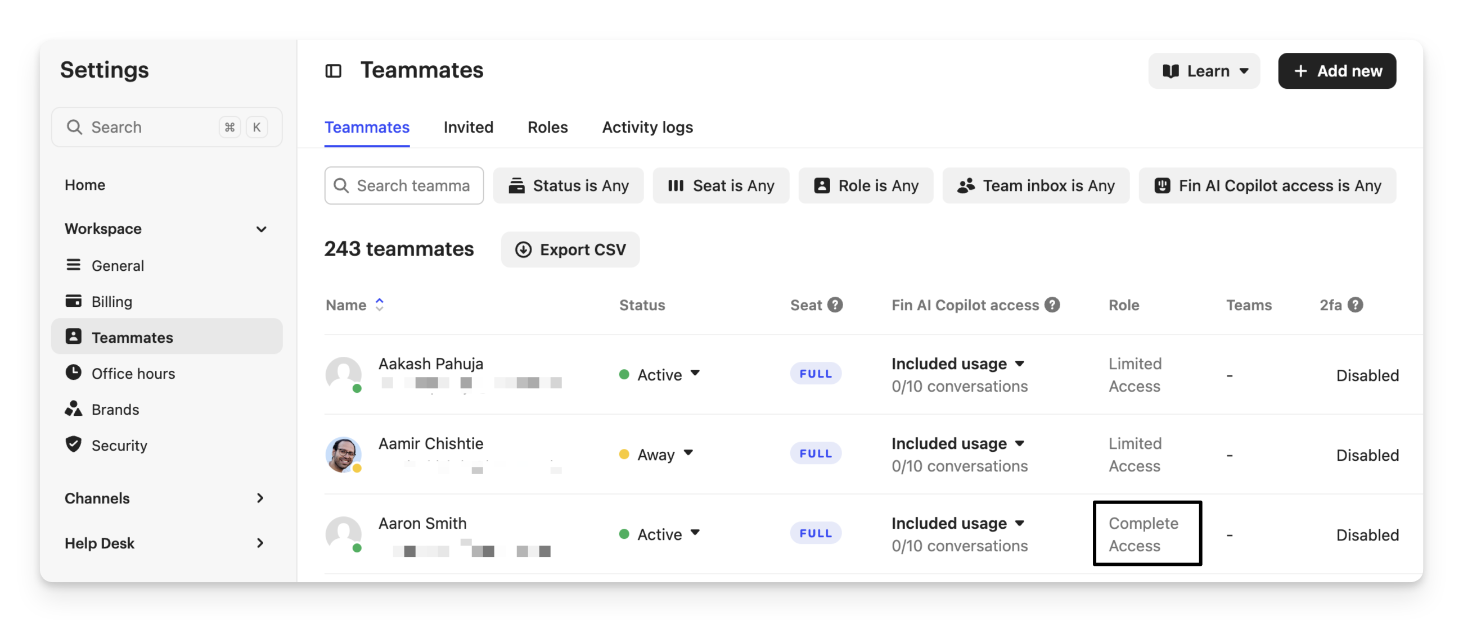
Task: Click the Security shield icon in sidebar
Action: [73, 444]
